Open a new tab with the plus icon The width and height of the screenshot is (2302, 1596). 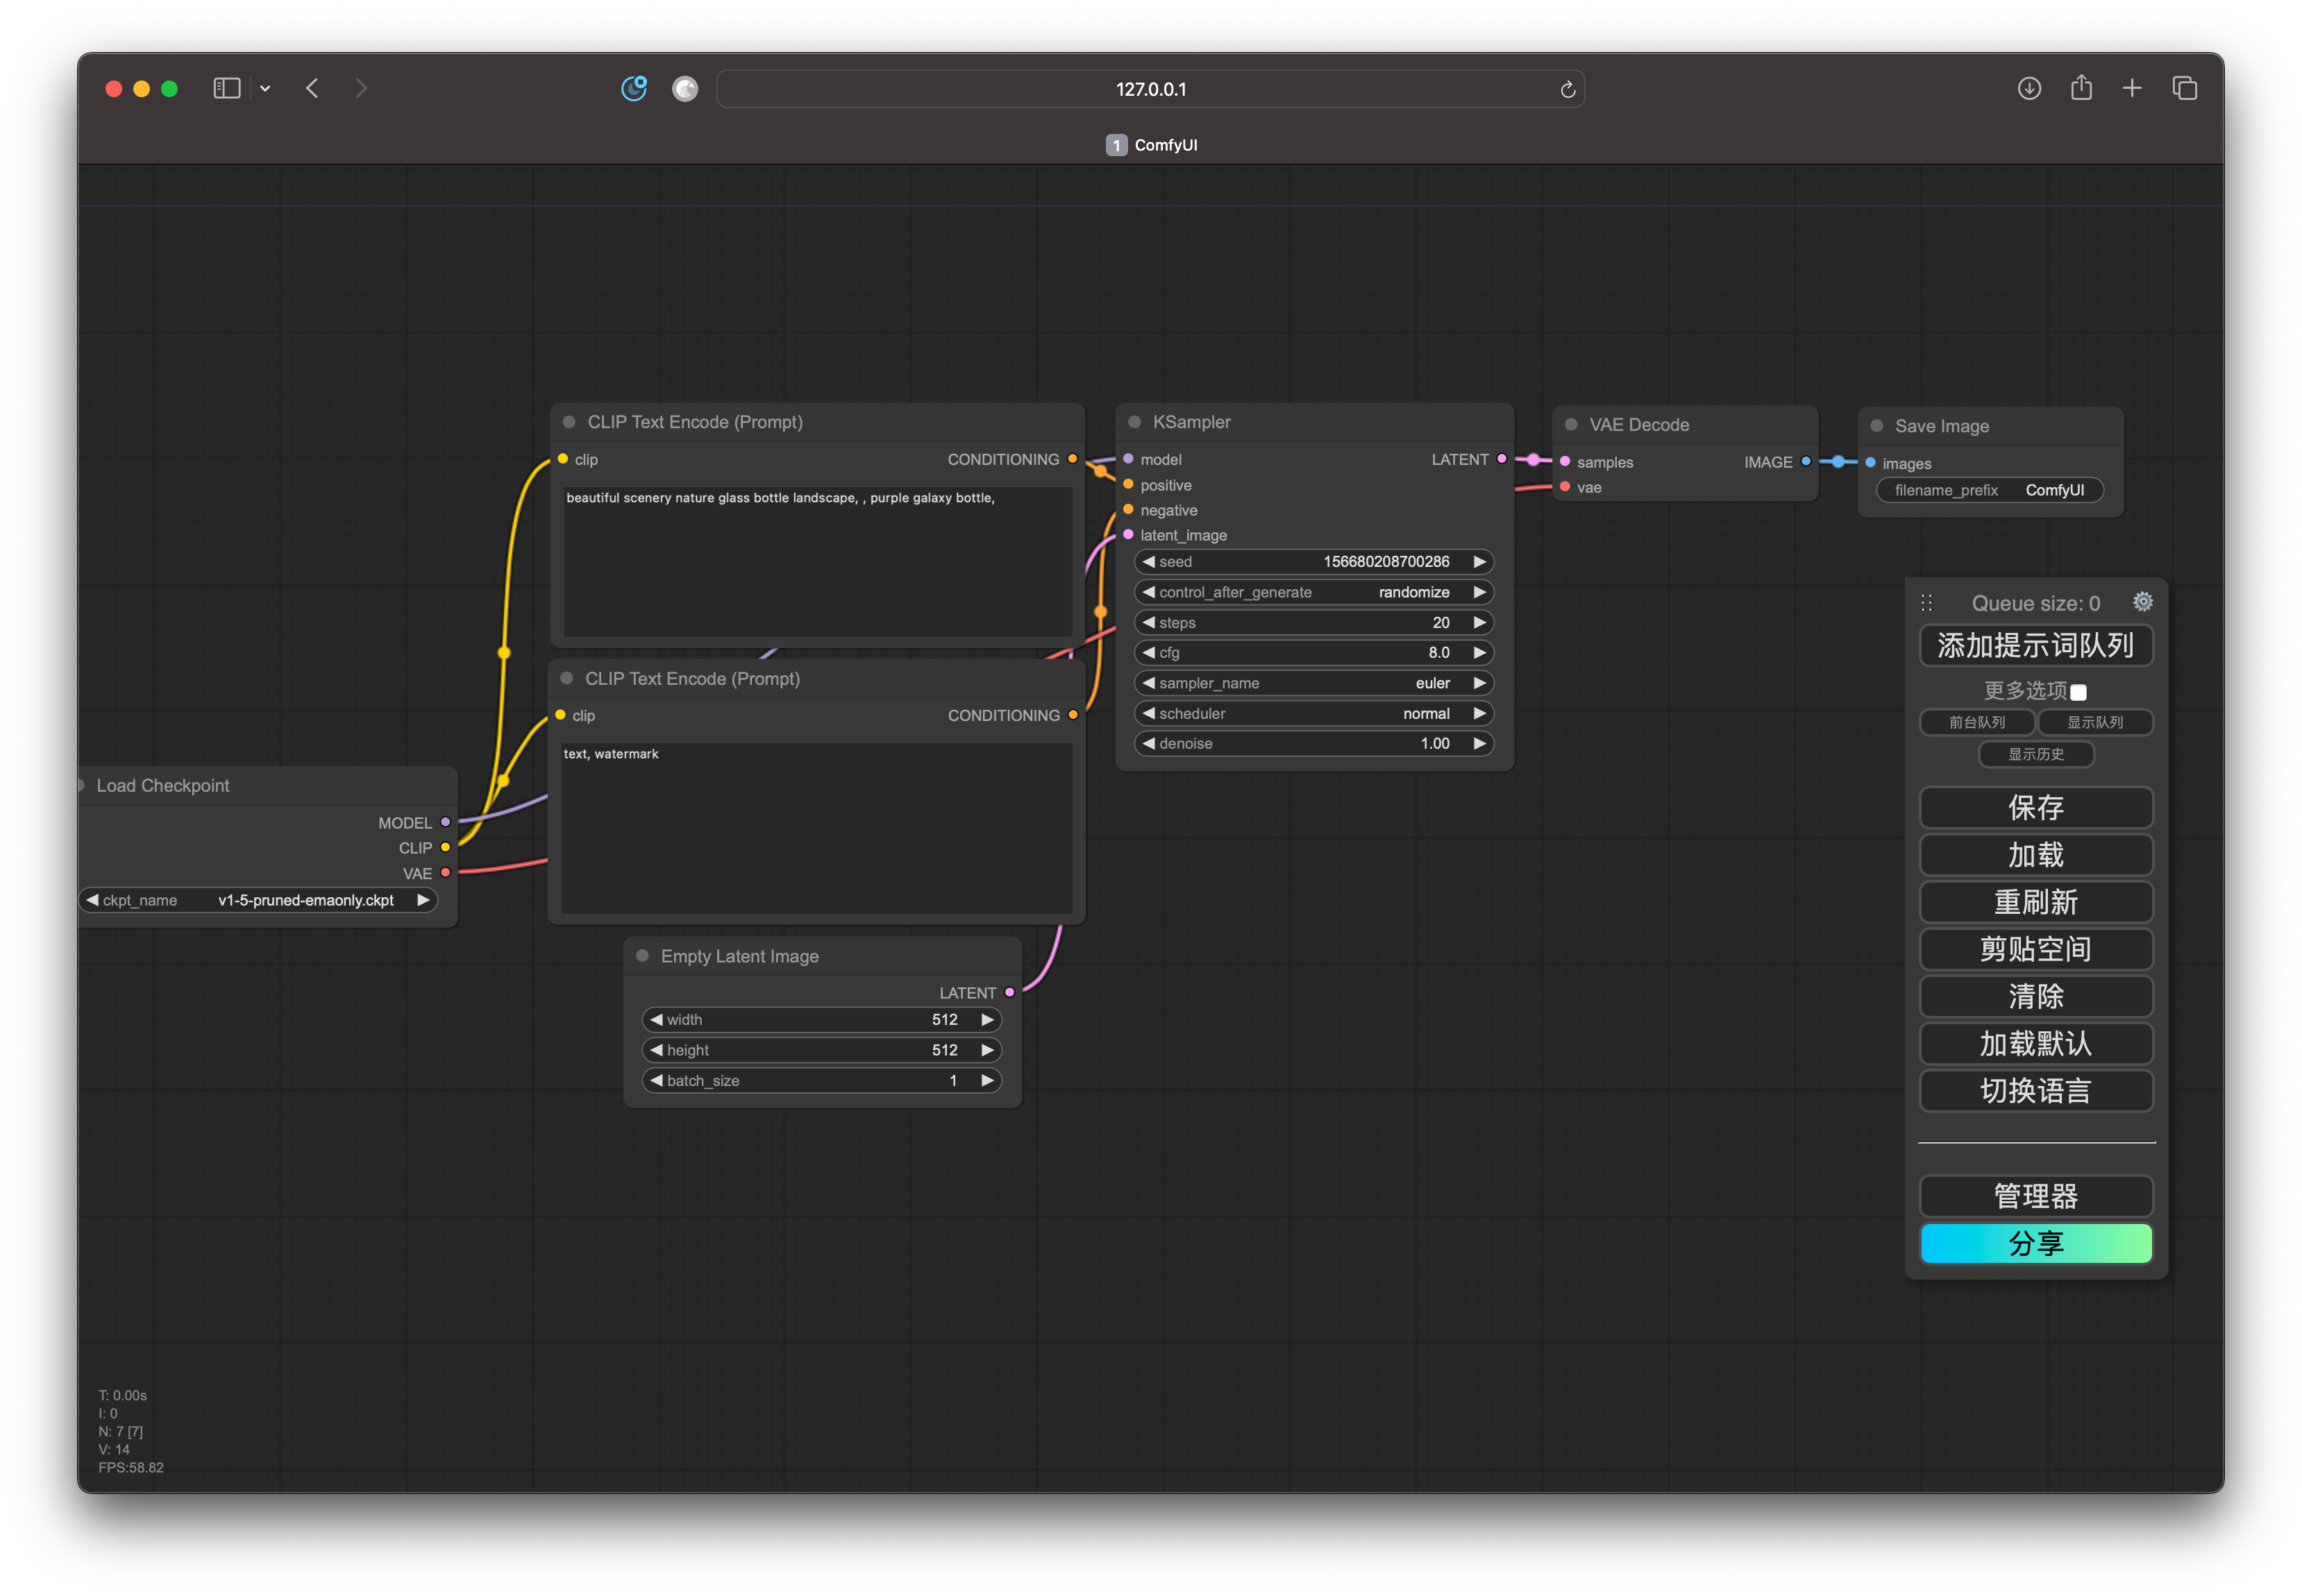(x=2132, y=88)
